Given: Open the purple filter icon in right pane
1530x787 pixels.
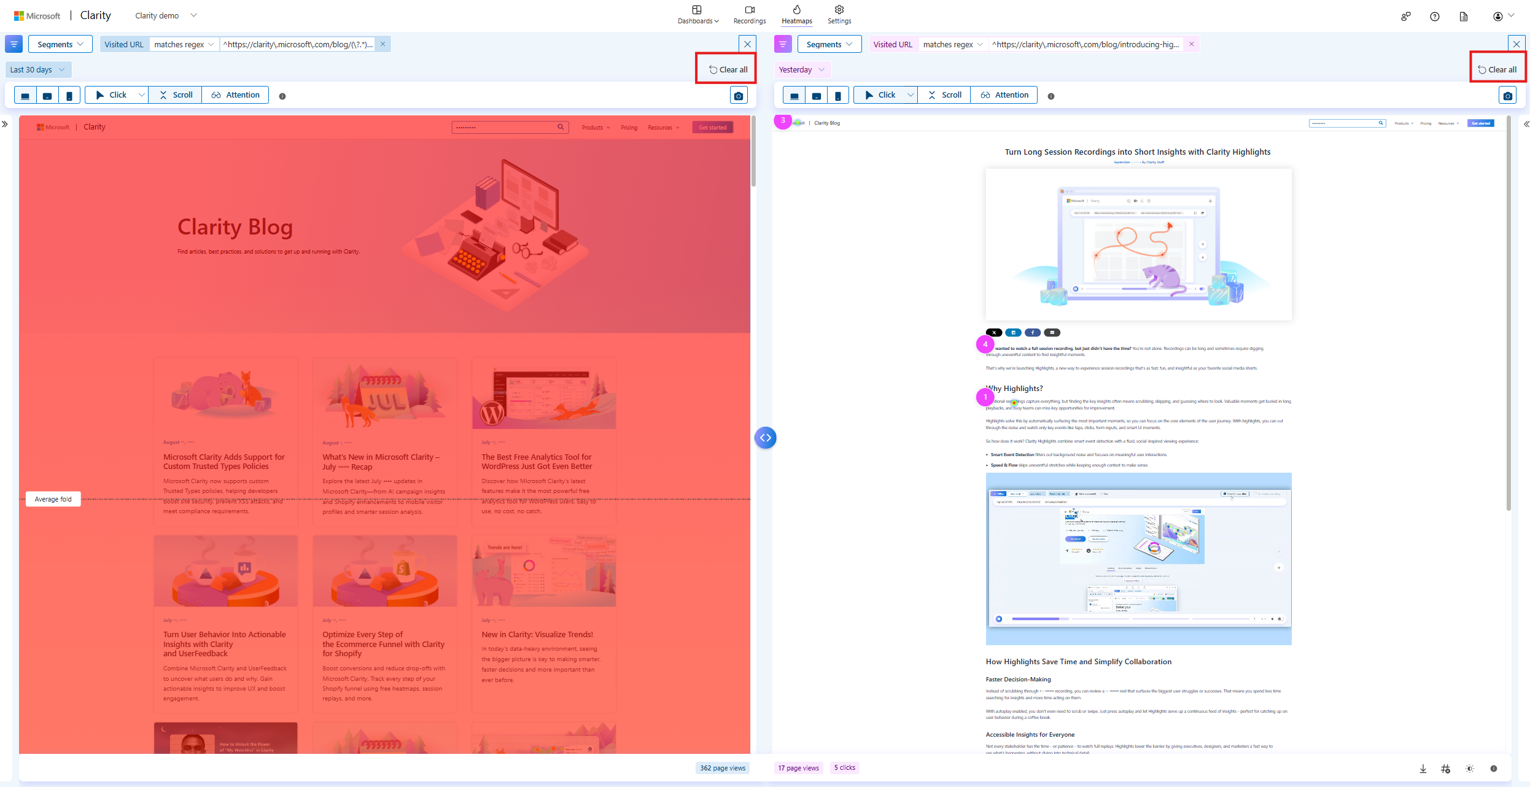Looking at the screenshot, I should 783,44.
